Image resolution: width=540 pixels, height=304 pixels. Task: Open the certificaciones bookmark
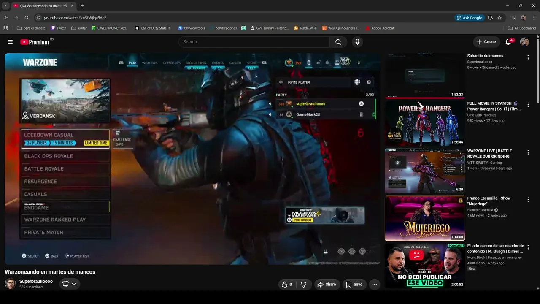[223, 28]
